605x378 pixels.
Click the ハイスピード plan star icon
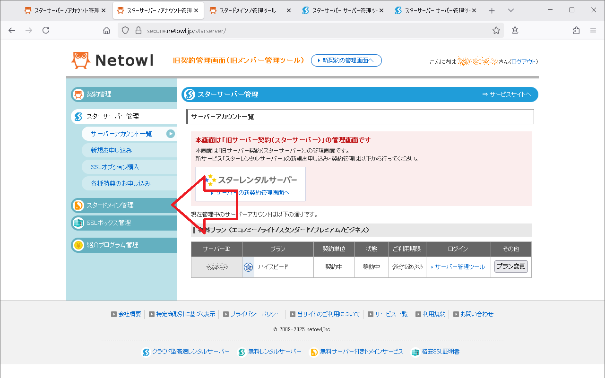click(248, 267)
